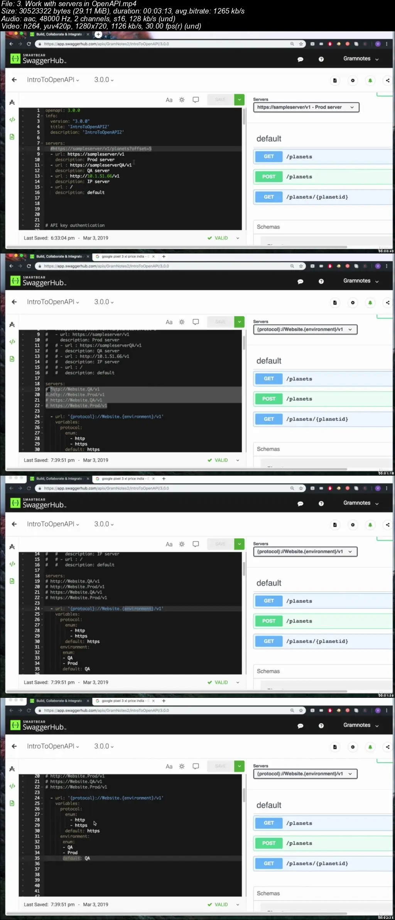395x920 pixels.
Task: Toggle the sun theme icon in the 00:02:34 frame
Action: click(182, 766)
